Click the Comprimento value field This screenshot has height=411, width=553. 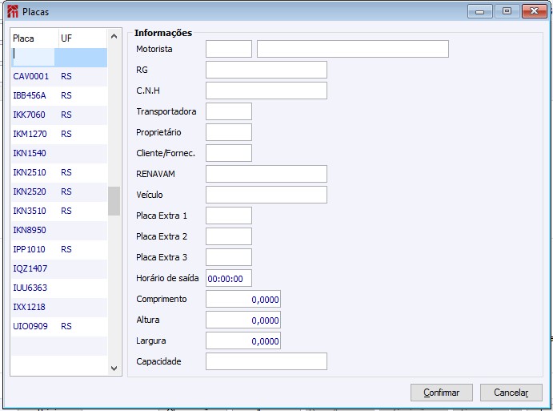tap(243, 299)
